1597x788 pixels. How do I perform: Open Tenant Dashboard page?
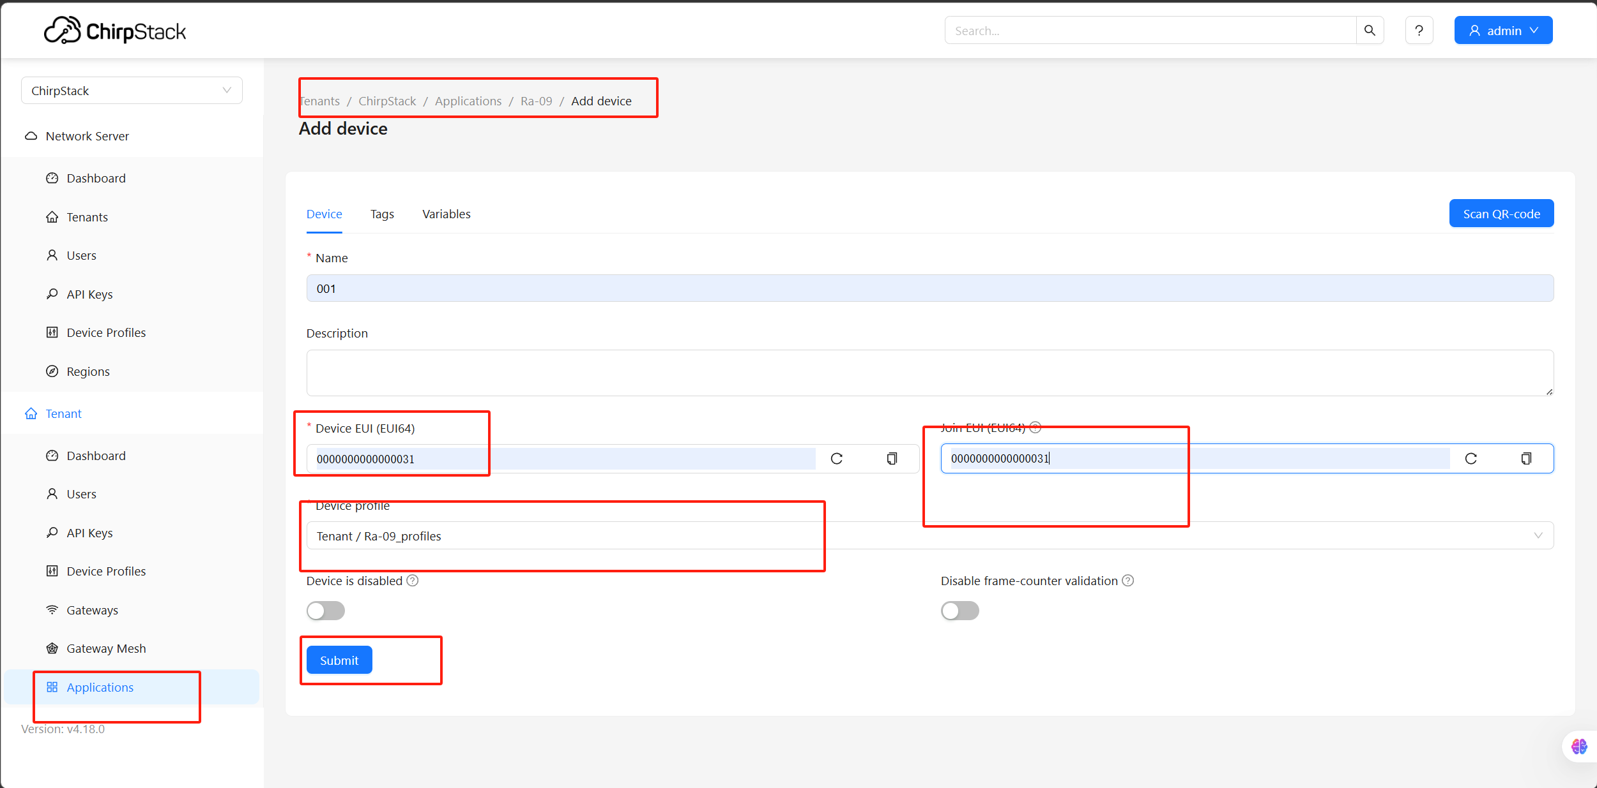[96, 456]
